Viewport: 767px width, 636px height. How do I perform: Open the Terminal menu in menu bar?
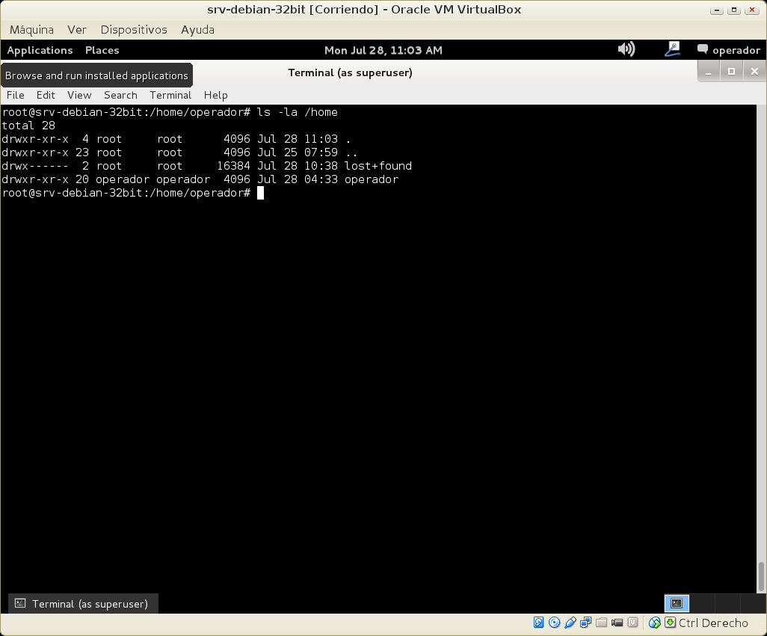pyautogui.click(x=170, y=95)
